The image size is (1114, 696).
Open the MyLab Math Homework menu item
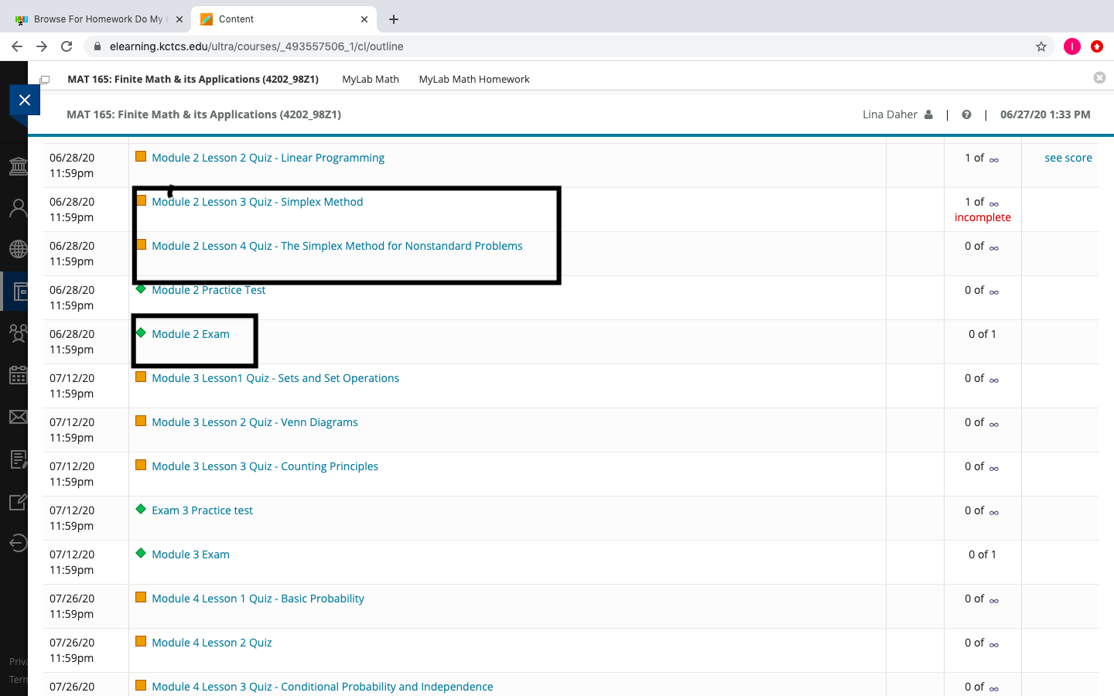(x=473, y=79)
